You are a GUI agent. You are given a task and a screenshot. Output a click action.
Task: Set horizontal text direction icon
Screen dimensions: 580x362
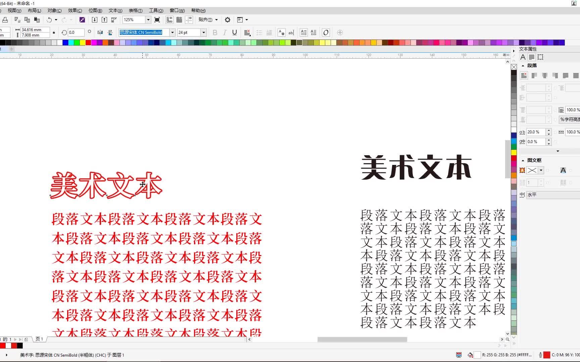coord(304,33)
